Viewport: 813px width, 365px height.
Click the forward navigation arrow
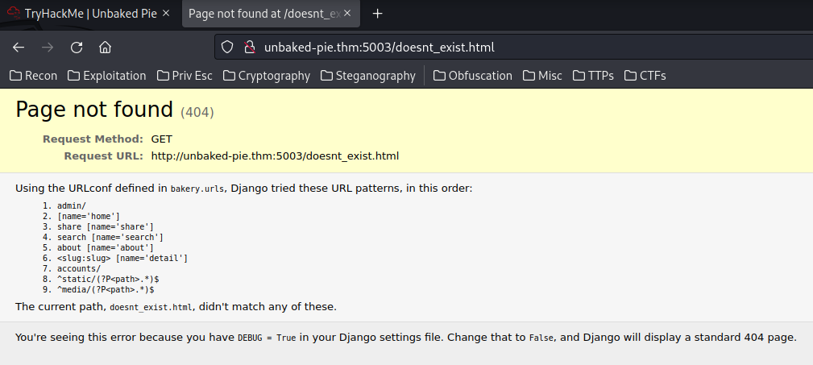pyautogui.click(x=48, y=48)
